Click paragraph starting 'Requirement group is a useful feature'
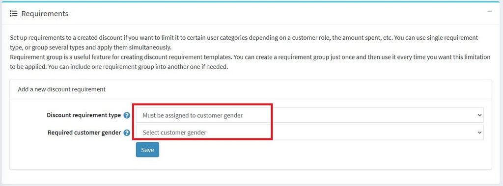Screen dimensions: 503x186 click(250, 62)
